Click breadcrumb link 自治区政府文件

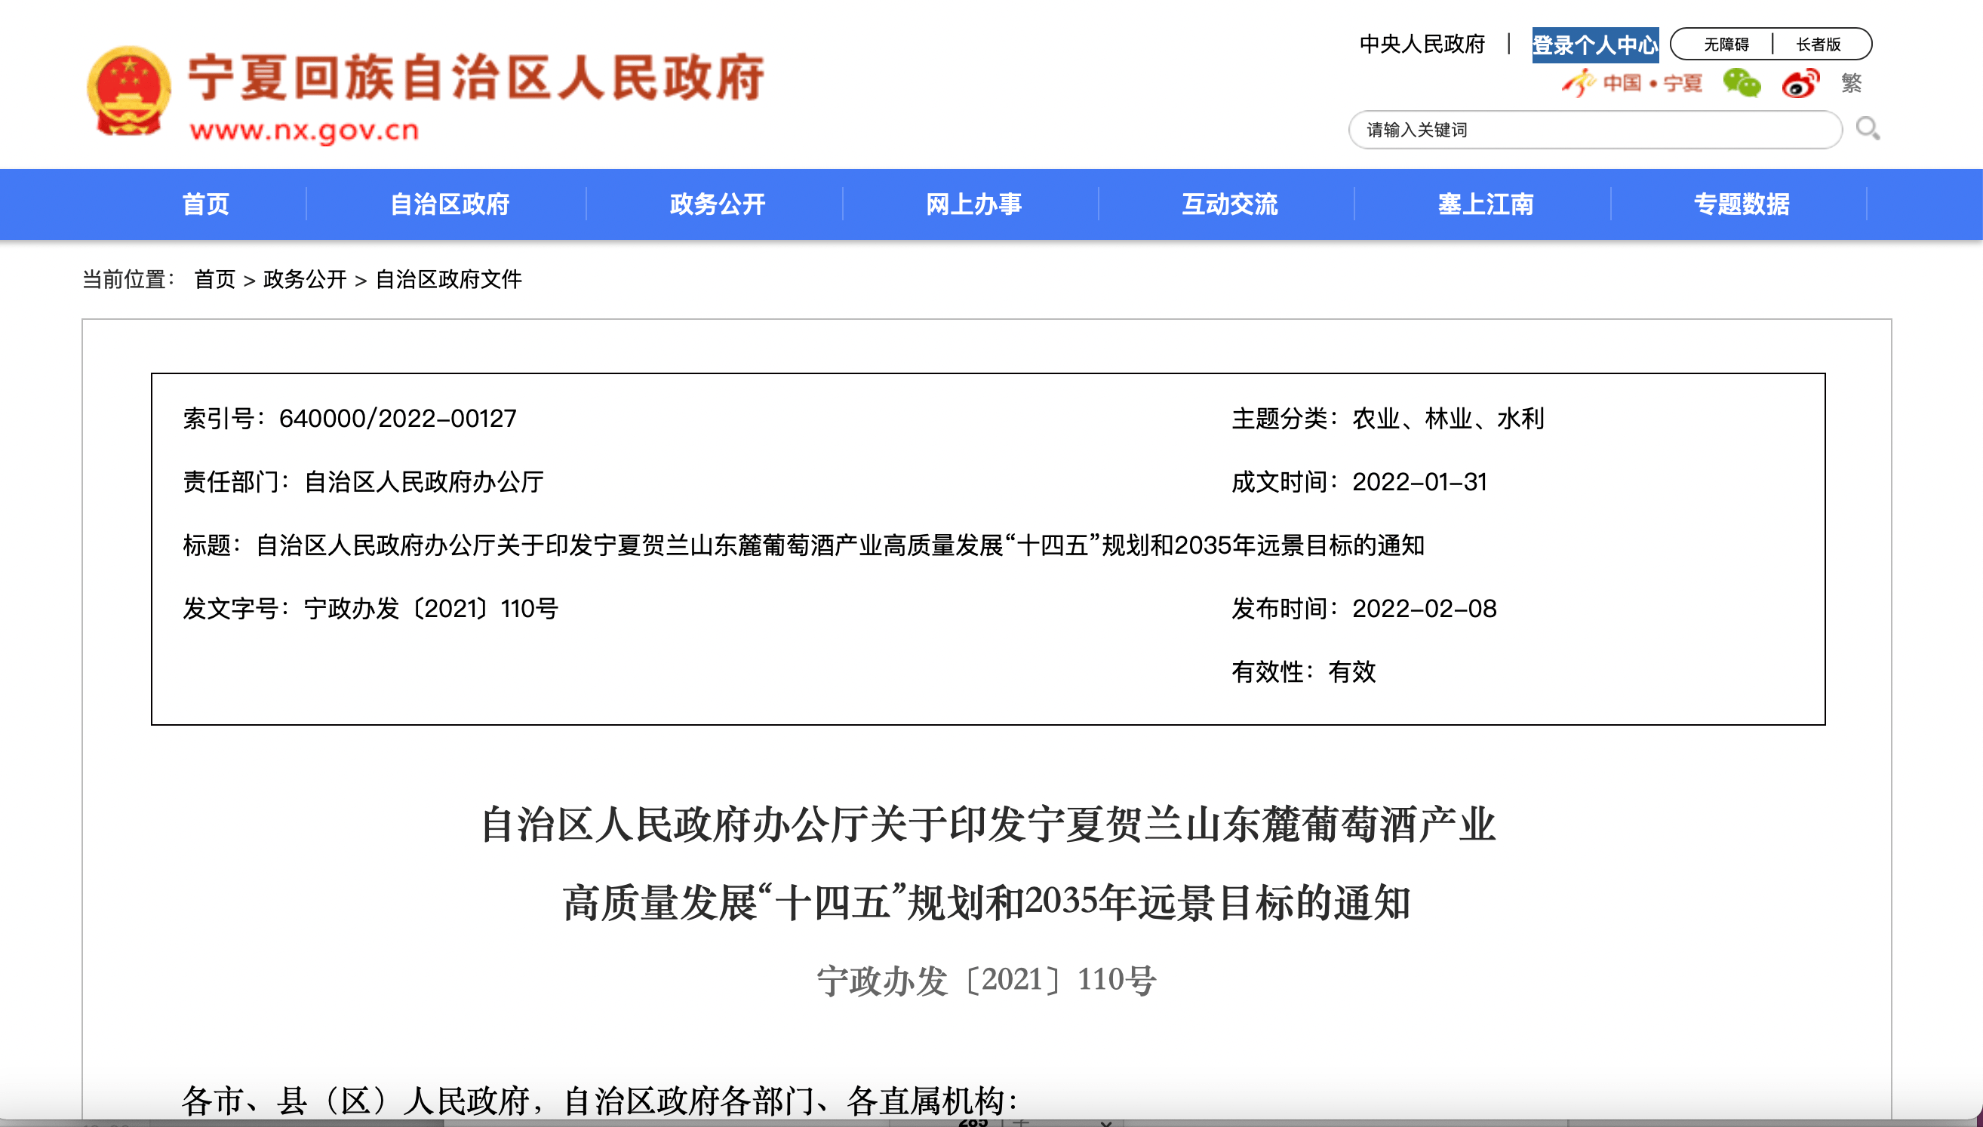(449, 282)
